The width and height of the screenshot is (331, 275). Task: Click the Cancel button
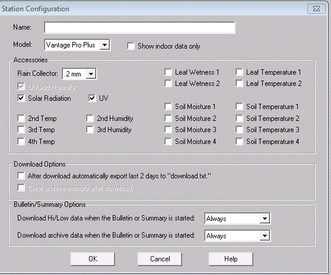(x=160, y=259)
